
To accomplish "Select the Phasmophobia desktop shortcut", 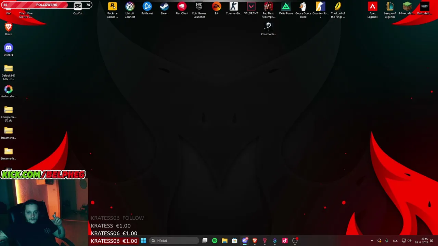I will [268, 29].
